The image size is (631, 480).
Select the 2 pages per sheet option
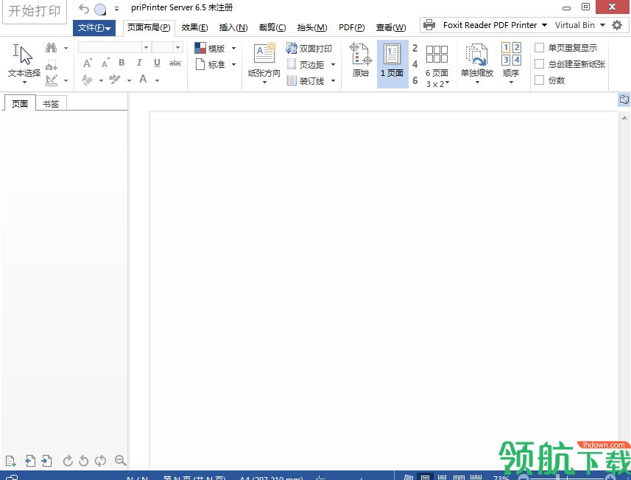tap(415, 49)
